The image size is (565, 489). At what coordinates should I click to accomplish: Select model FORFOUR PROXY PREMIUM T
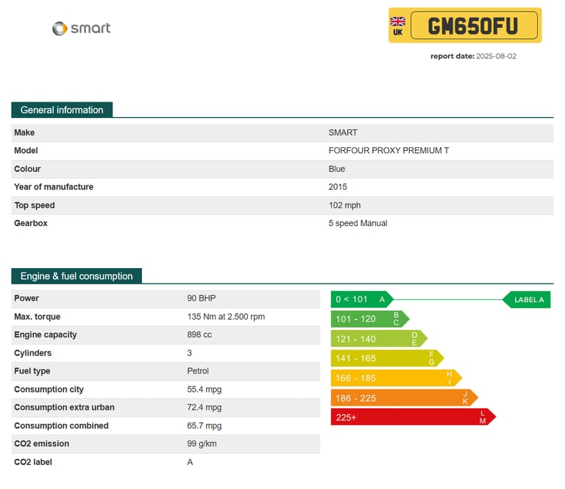388,151
